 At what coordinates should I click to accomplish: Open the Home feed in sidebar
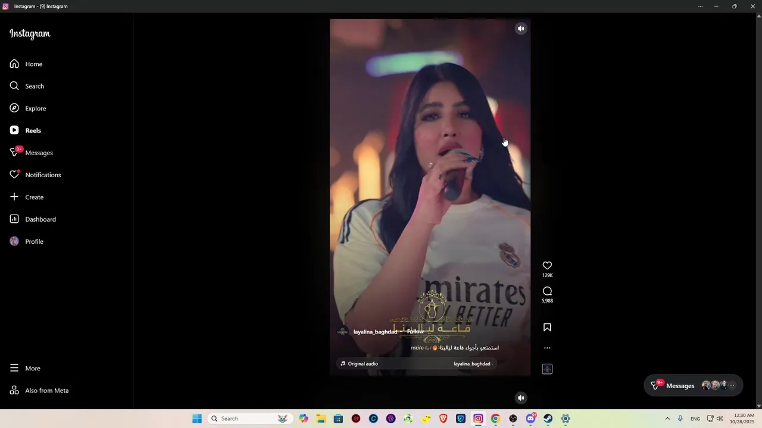point(26,64)
